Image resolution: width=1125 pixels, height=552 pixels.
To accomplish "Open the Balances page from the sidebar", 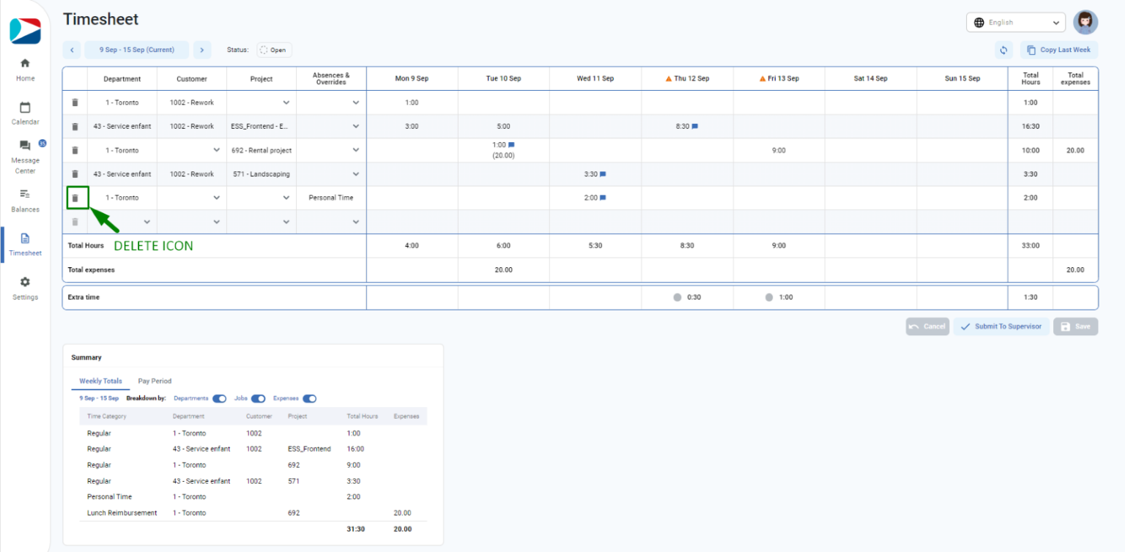I will point(25,201).
